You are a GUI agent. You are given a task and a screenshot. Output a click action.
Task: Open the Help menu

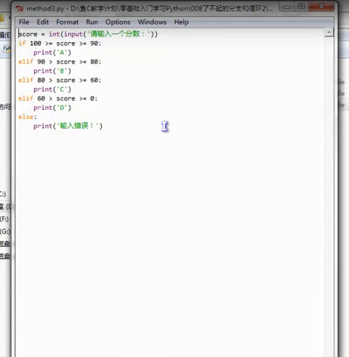[x=181, y=22]
